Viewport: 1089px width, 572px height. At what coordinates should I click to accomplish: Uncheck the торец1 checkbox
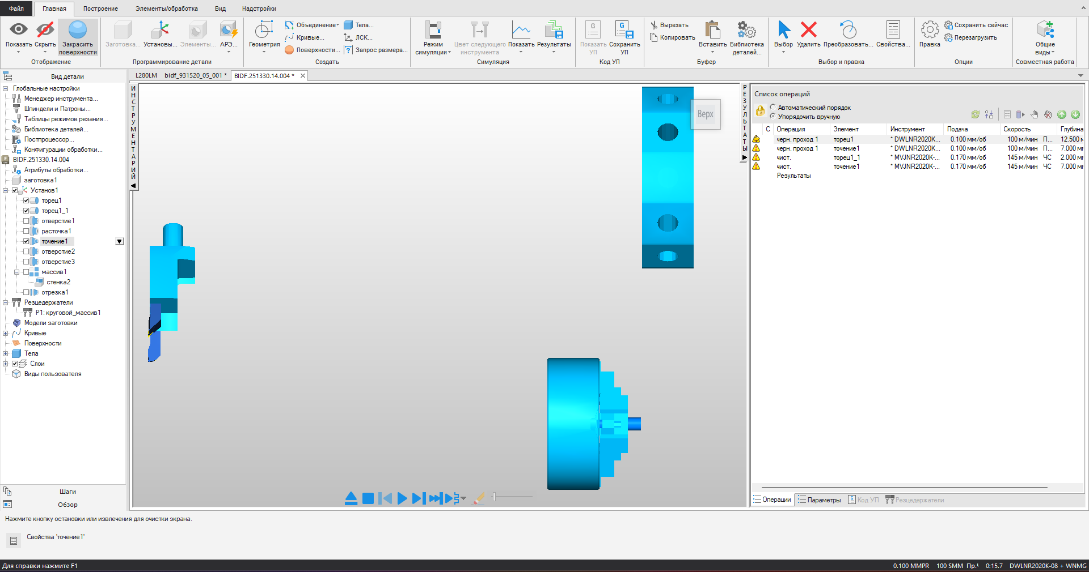(26, 200)
